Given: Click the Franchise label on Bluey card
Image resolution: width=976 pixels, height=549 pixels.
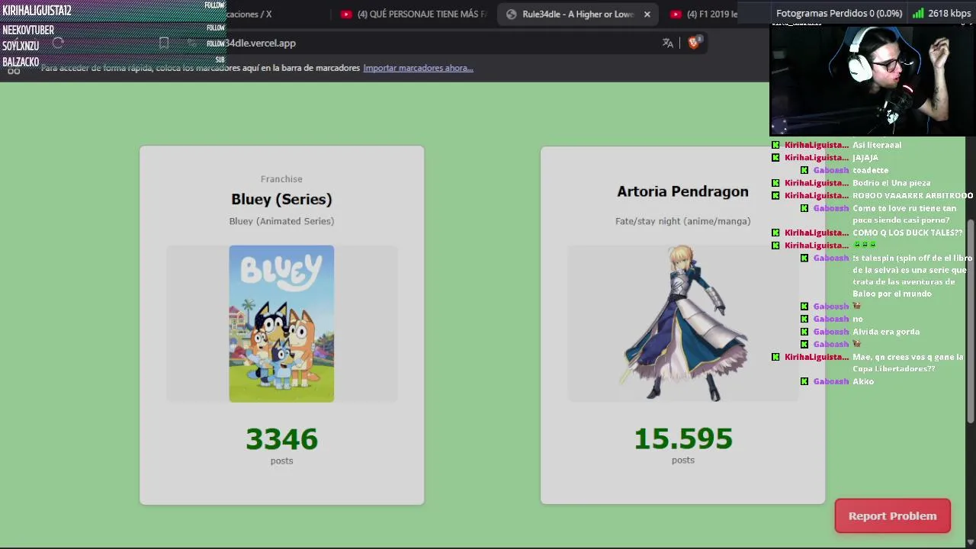Looking at the screenshot, I should coord(281,179).
